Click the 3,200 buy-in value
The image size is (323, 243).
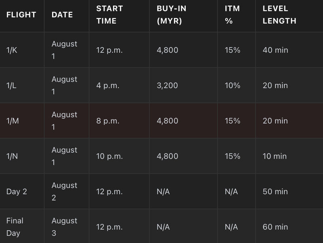pos(167,86)
